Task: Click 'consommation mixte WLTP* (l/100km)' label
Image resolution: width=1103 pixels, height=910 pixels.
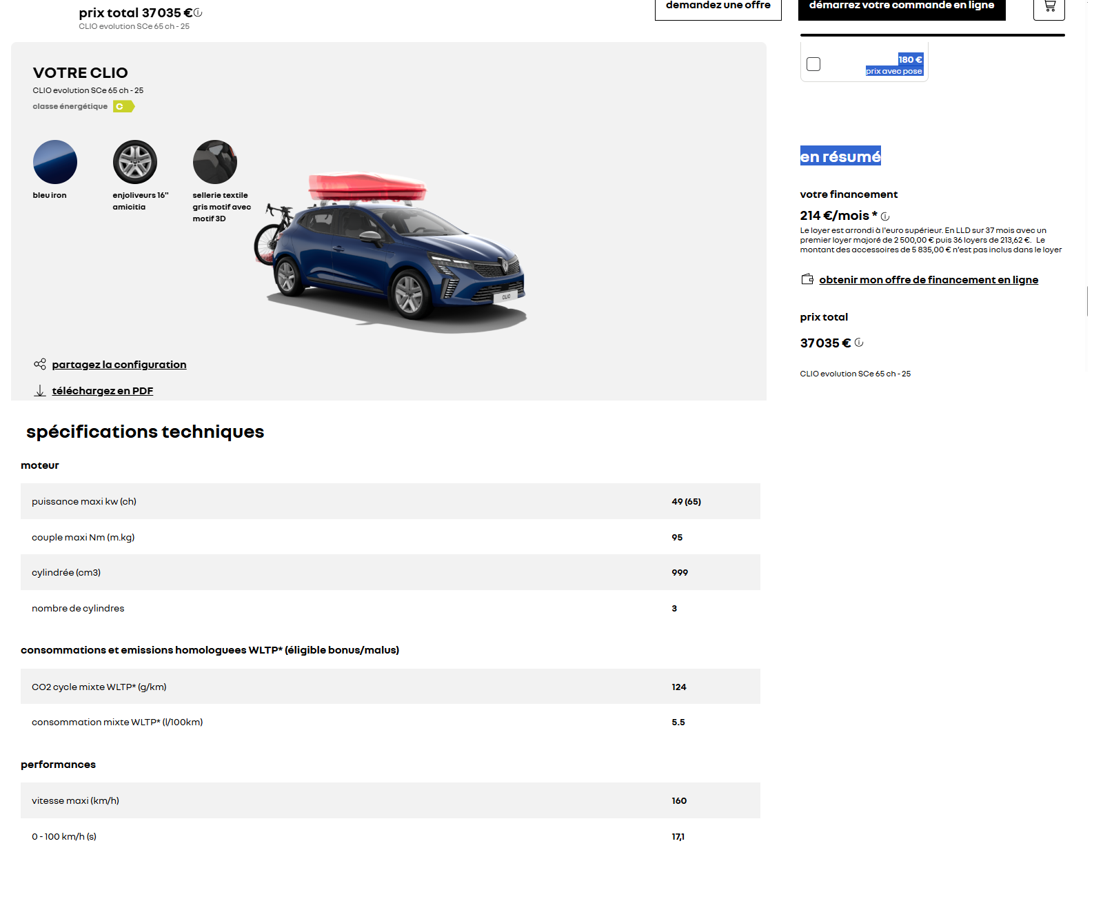Action: pos(117,722)
